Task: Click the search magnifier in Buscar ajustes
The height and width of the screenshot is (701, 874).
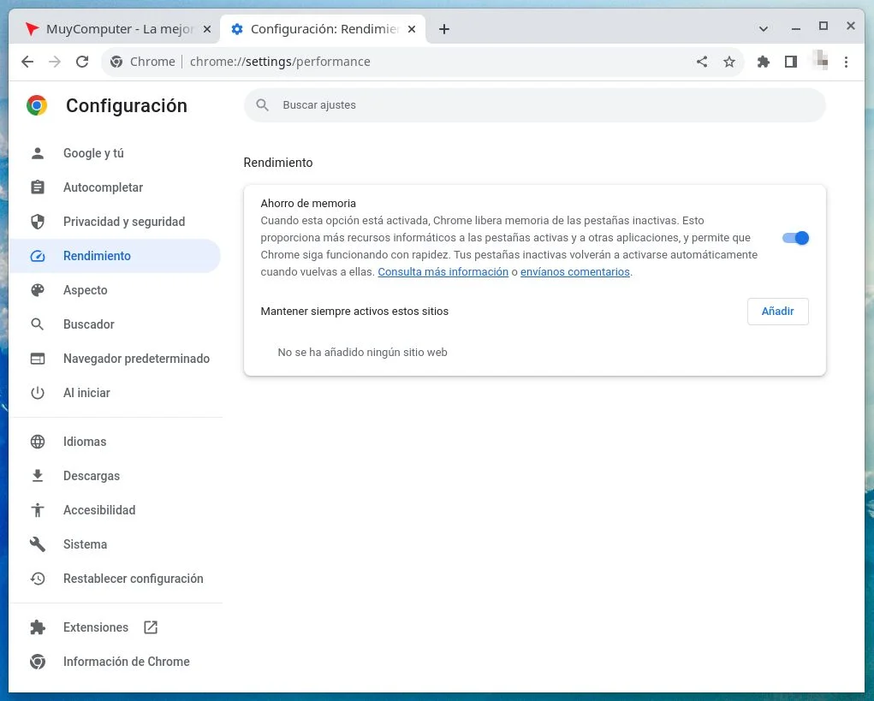Action: tap(263, 104)
